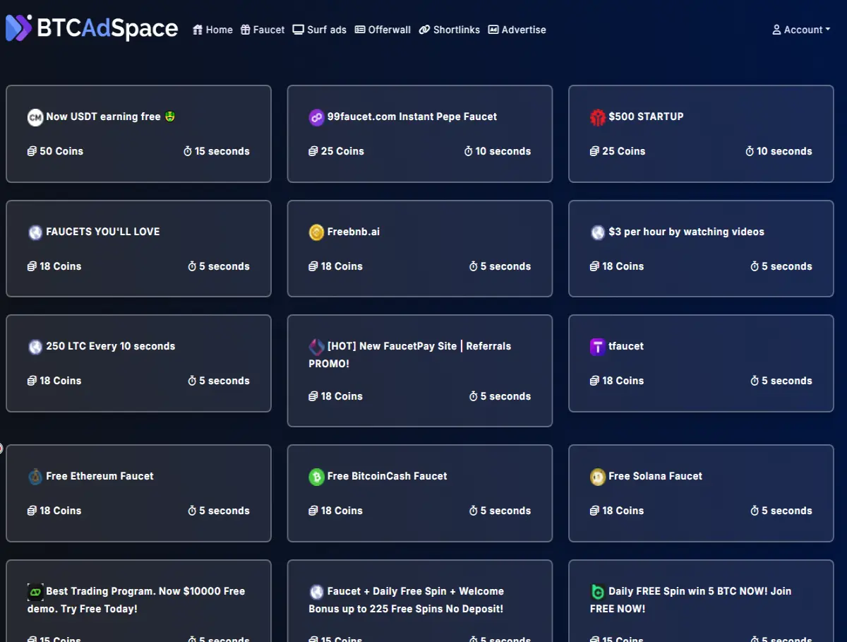Viewport: 847px width, 642px height.
Task: Click the gold Freebnb.ai coin icon
Action: pos(316,232)
